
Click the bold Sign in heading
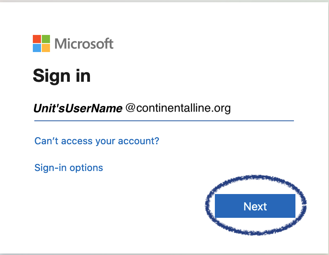62,76
